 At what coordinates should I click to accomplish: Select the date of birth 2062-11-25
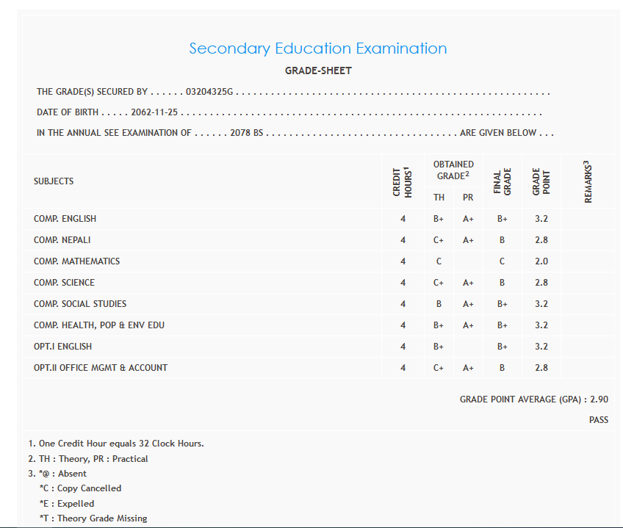tap(155, 113)
